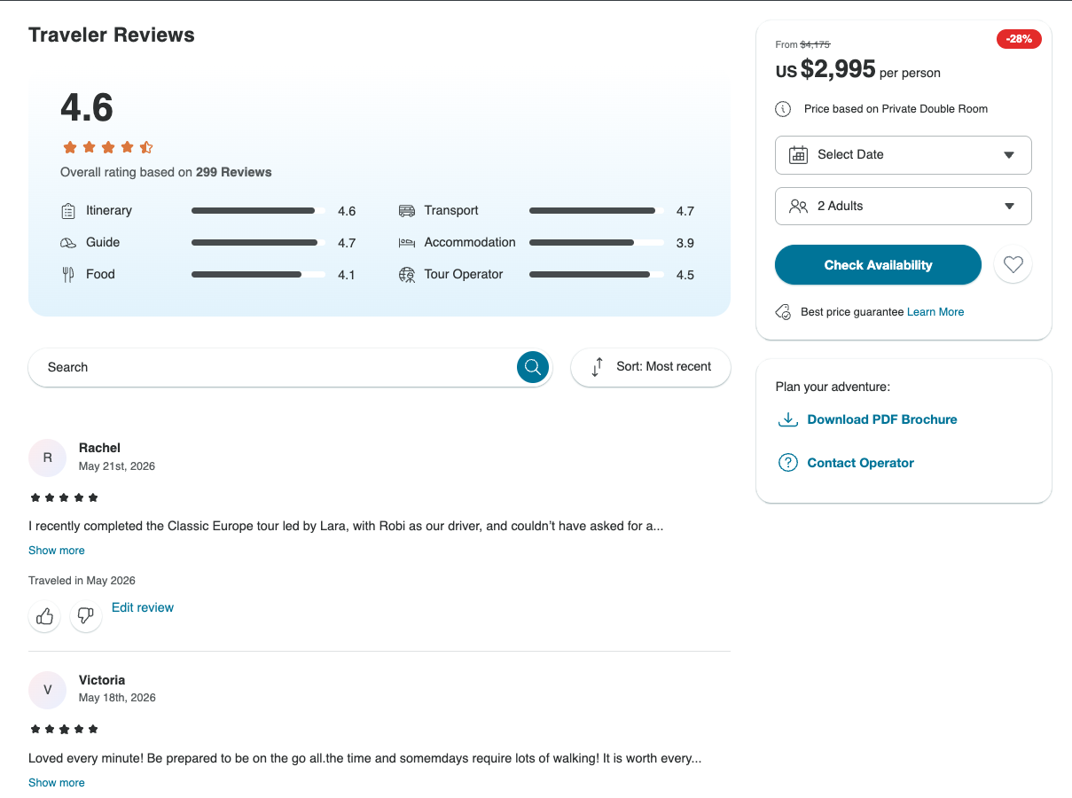The image size is (1072, 798).
Task: Click Victoria's avatar circle
Action: pyautogui.click(x=48, y=690)
